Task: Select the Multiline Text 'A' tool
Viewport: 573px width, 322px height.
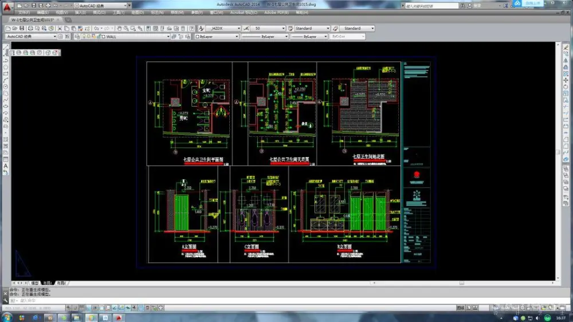Action: tap(6, 166)
